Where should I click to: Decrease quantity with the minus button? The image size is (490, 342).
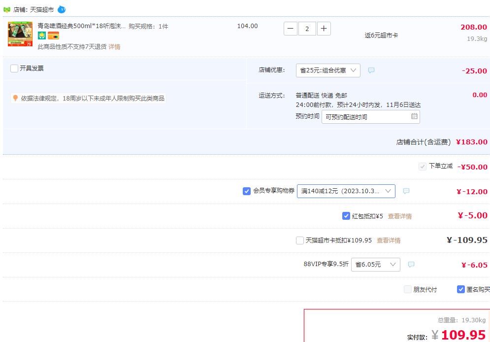[291, 29]
